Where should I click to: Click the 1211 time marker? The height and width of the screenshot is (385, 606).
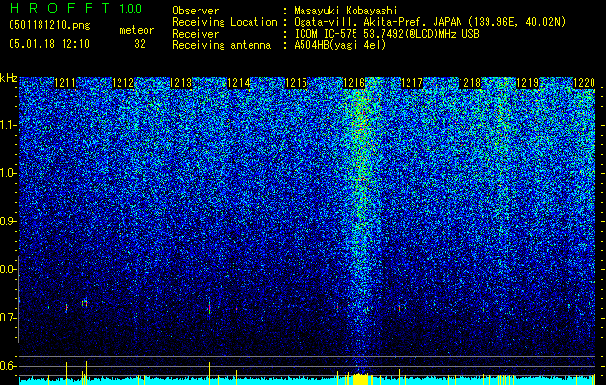point(65,83)
